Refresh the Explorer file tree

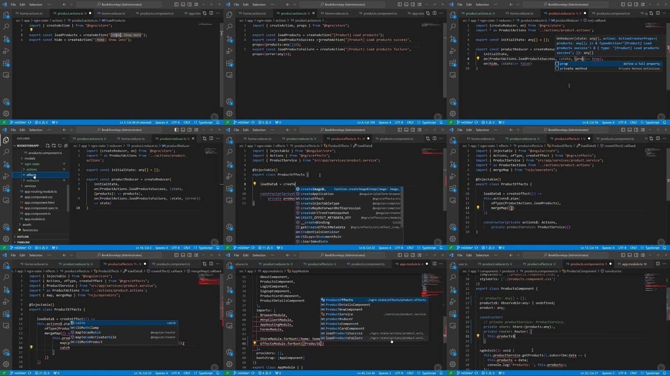pyautogui.click(x=60, y=146)
